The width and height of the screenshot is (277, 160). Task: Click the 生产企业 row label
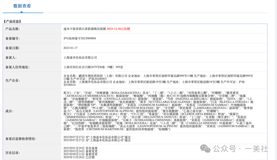coord(13,80)
